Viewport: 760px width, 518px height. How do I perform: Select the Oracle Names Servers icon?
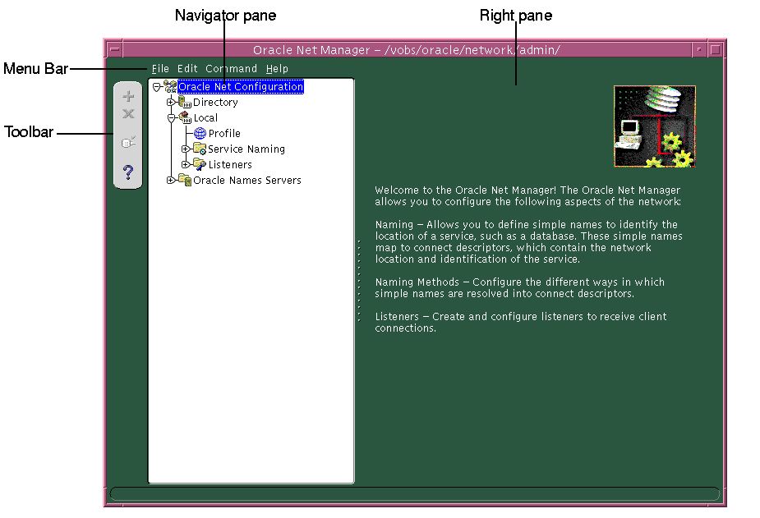coord(184,180)
